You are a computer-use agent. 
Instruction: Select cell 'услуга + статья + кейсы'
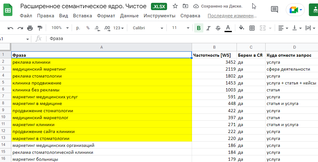click(292, 83)
